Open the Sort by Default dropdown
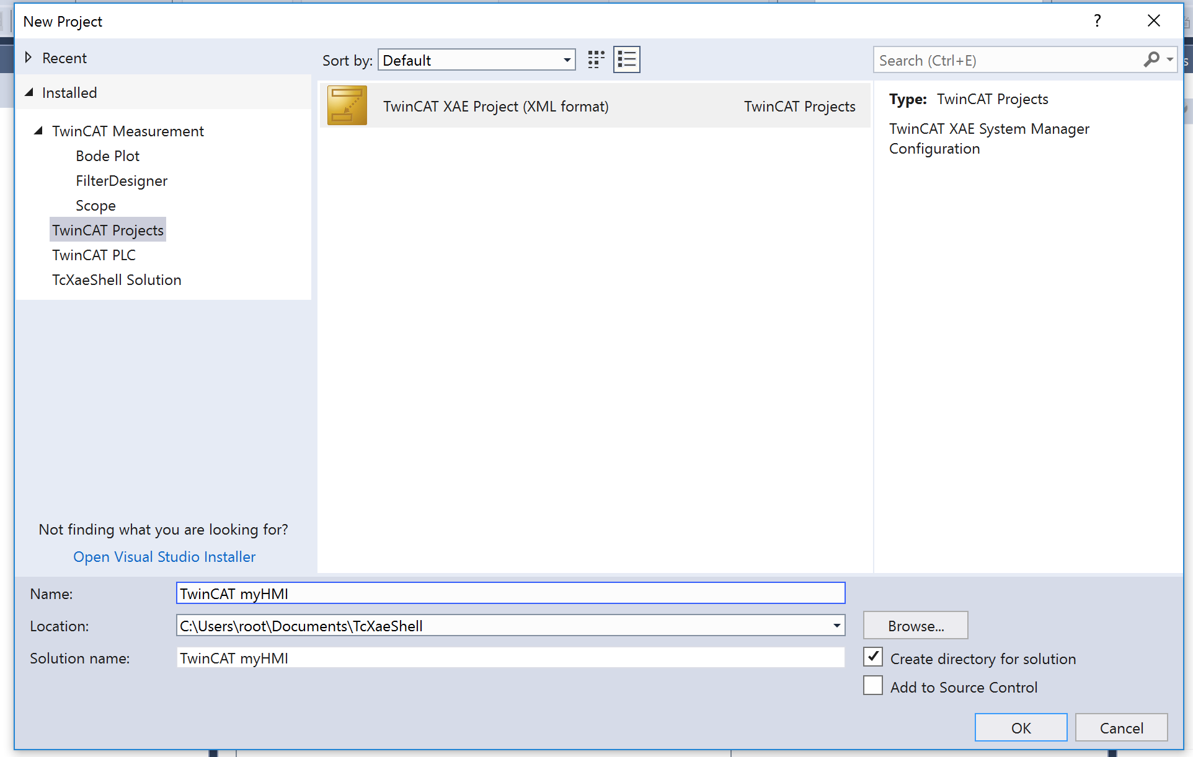This screenshot has height=757, width=1193. click(x=476, y=60)
